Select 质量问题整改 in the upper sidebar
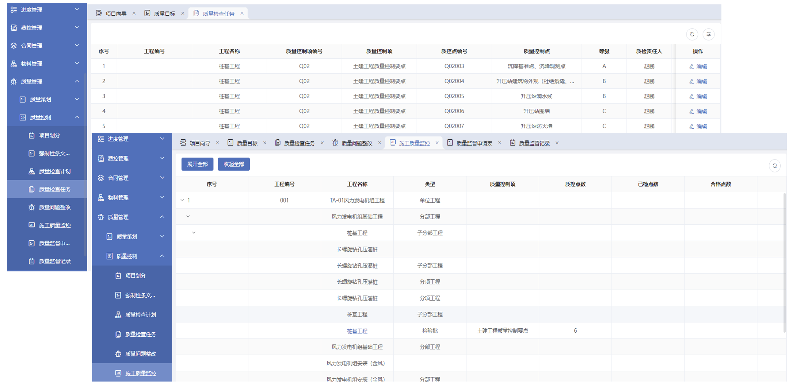 (54, 207)
